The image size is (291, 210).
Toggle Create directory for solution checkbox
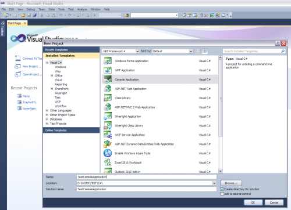pos(222,189)
